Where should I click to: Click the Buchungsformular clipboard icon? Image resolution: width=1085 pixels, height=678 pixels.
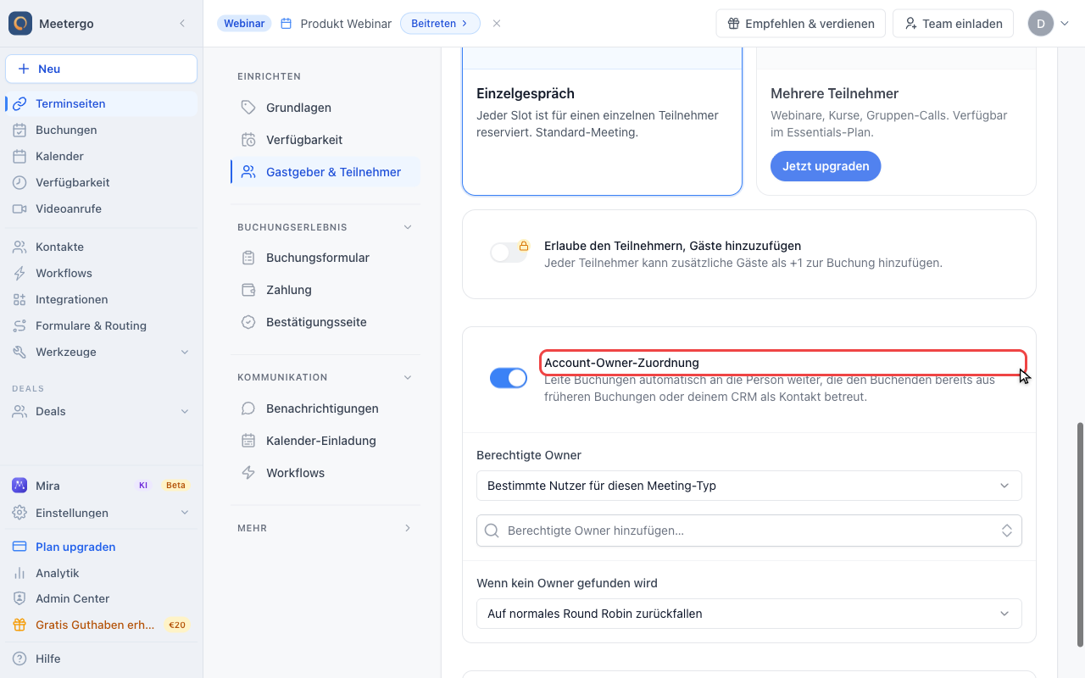pyautogui.click(x=248, y=258)
